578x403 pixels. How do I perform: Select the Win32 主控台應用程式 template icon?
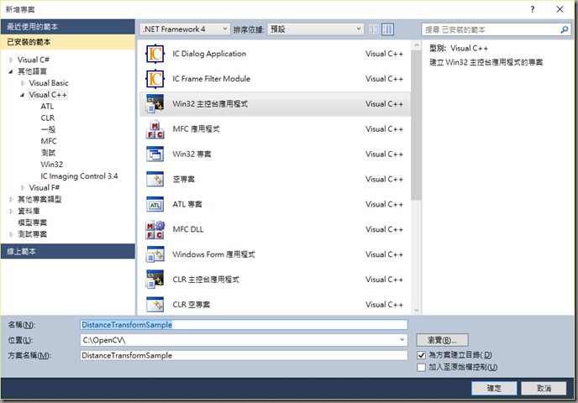click(155, 104)
